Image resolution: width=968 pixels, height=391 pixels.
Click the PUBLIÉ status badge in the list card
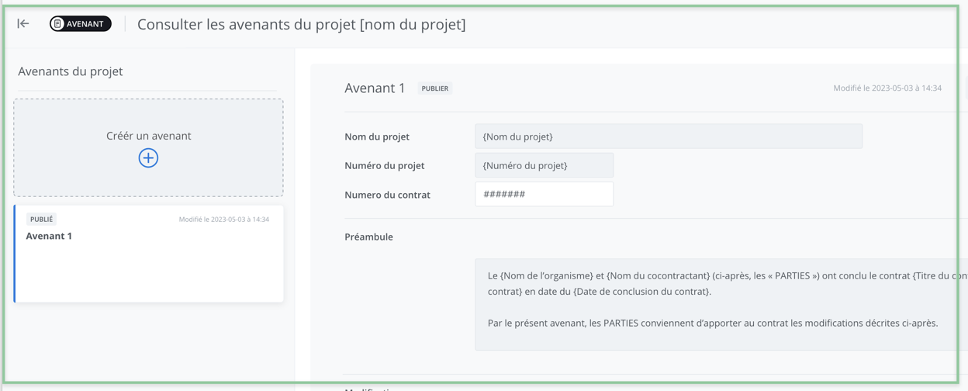coord(41,220)
